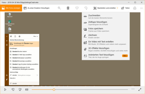Viewport: 145px width, 94px height.
Task: Click the volume speaker icon
Action: click(x=27, y=89)
